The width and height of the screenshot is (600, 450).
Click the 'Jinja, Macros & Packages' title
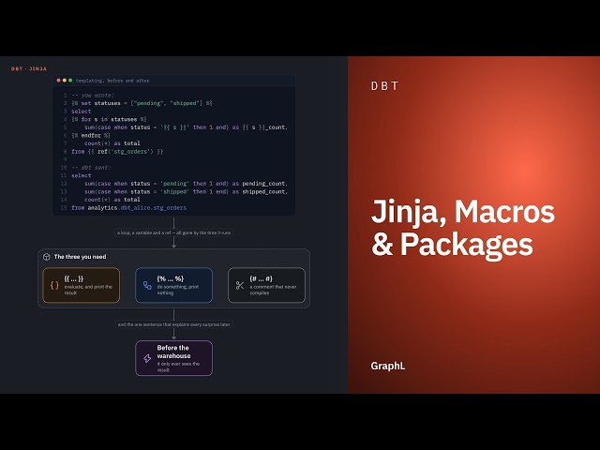pyautogui.click(x=462, y=228)
